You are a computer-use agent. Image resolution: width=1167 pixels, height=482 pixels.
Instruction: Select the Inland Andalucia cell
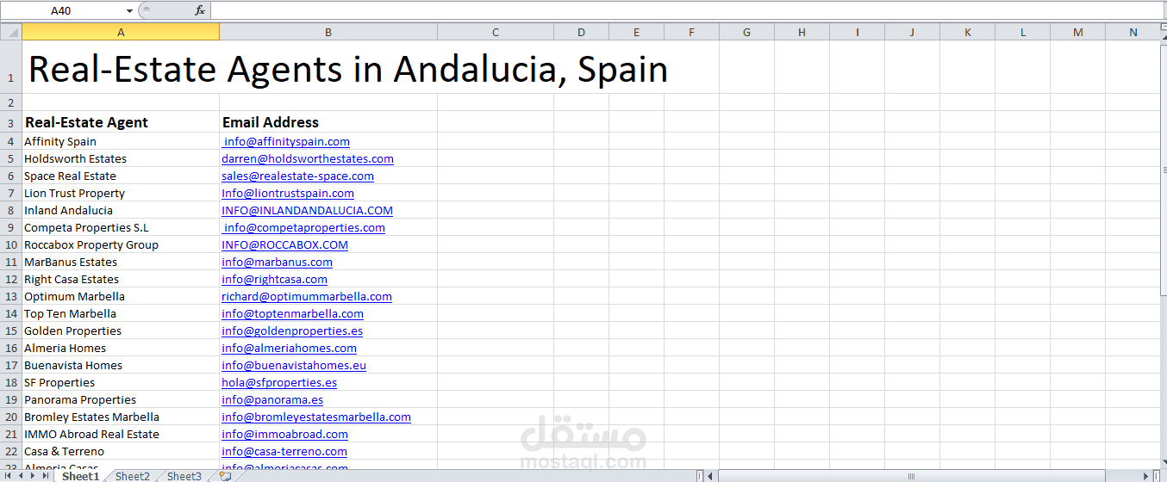(121, 210)
